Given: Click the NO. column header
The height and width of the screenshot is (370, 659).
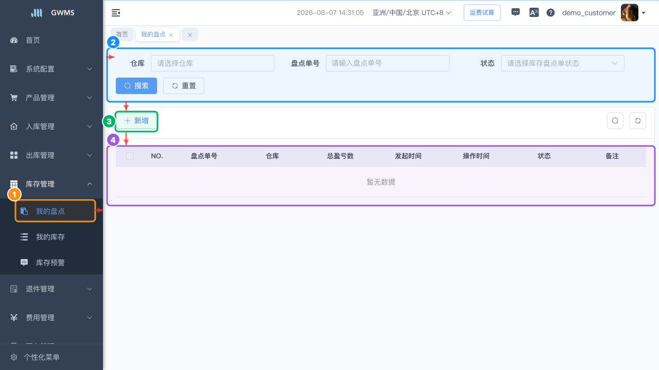Looking at the screenshot, I should tap(157, 156).
